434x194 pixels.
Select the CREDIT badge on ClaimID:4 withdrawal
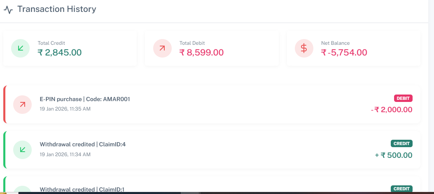click(x=401, y=143)
